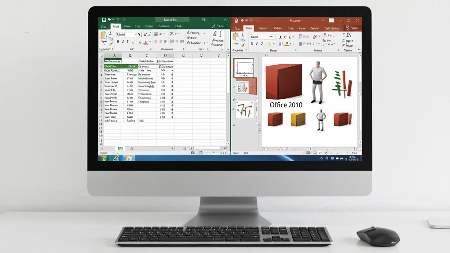The image size is (450, 253).
Task: Click the Paste icon in PowerPoint's ribbon
Action: point(236,37)
